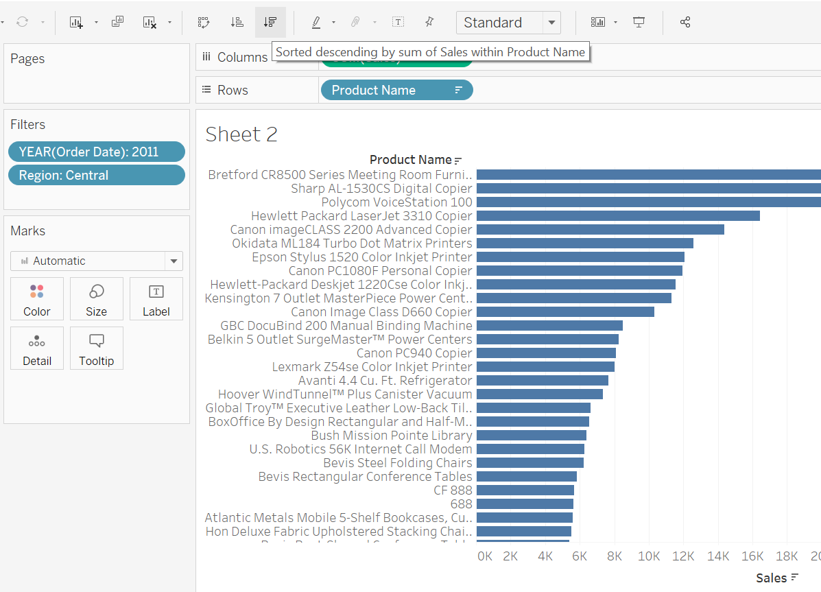The image size is (821, 592).
Task: Clear the sheet using toolbar icon
Action: tap(150, 22)
